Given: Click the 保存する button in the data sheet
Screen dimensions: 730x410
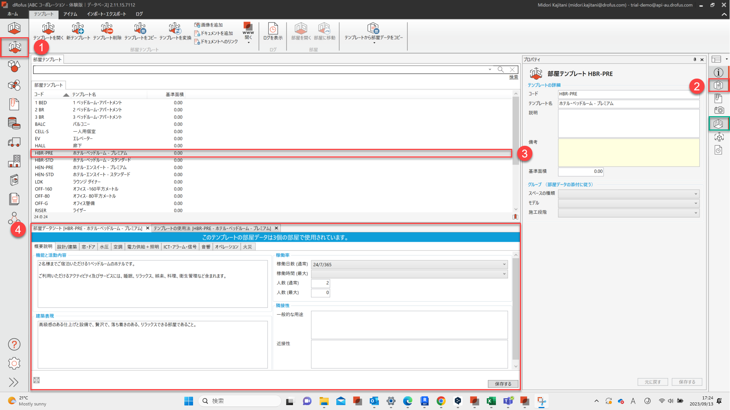Looking at the screenshot, I should (x=503, y=384).
